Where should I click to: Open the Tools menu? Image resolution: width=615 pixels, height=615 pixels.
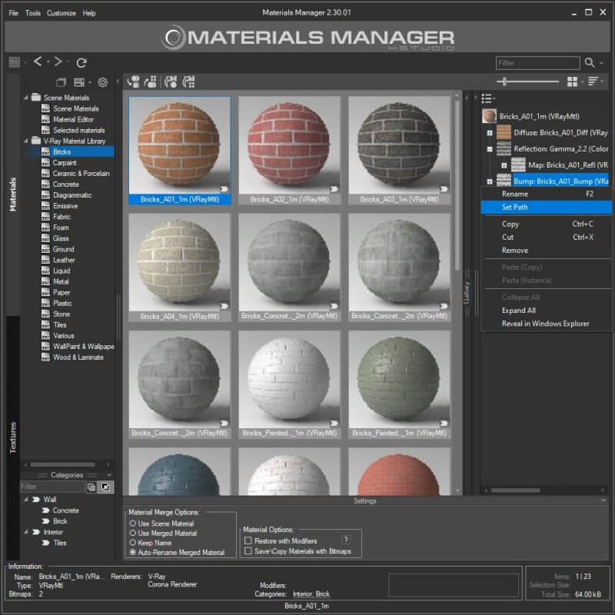coord(31,13)
